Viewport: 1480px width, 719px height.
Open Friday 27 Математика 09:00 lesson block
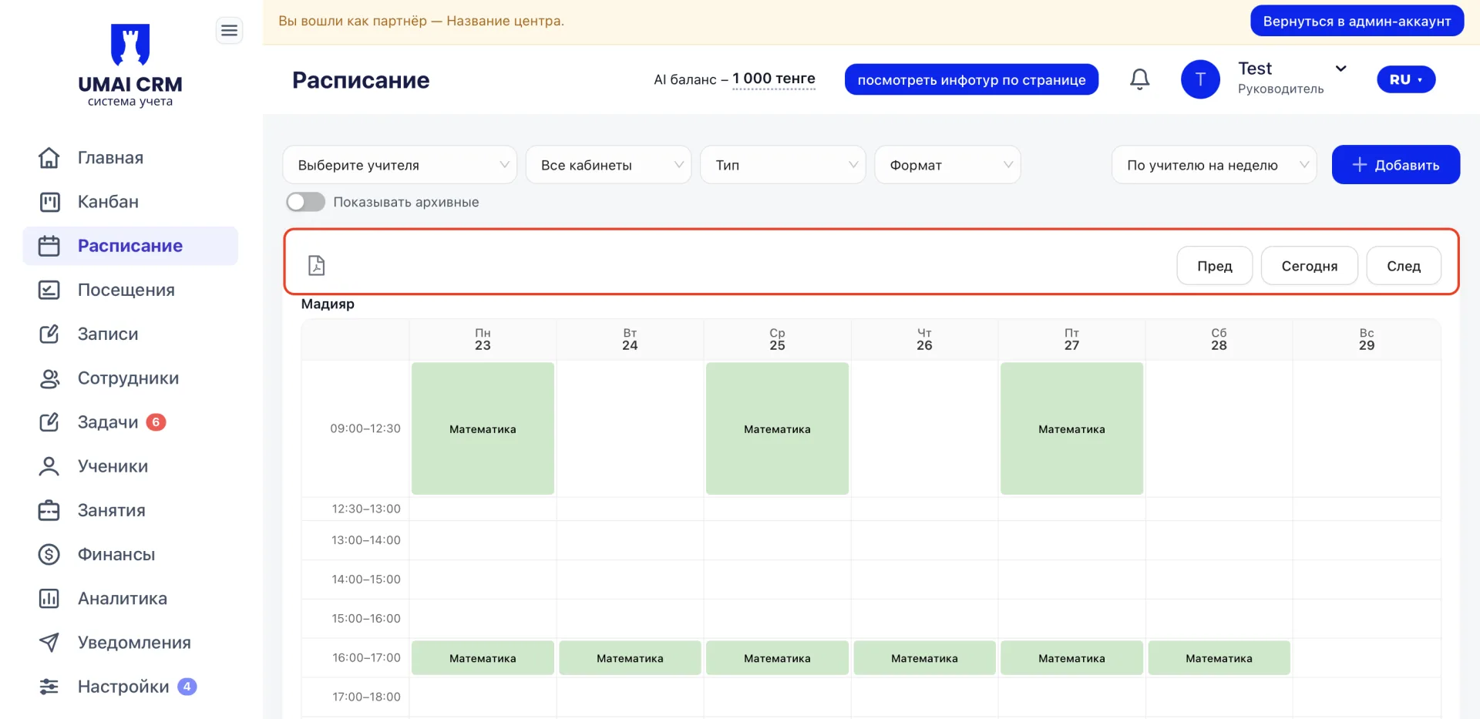pos(1071,428)
